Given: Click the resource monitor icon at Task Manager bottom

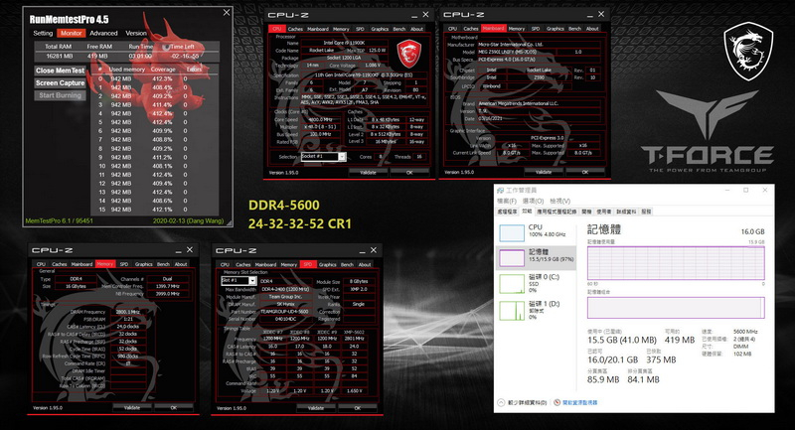Looking at the screenshot, I should coord(557,402).
